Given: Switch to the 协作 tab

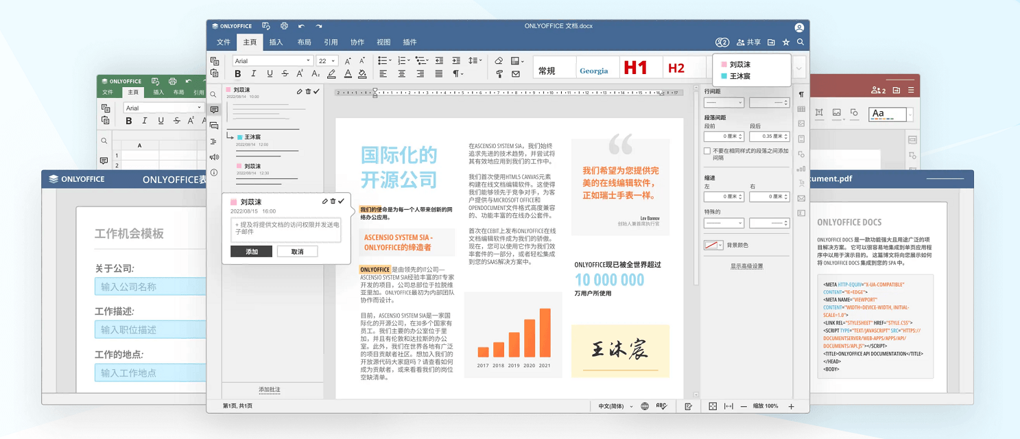Looking at the screenshot, I should point(357,43).
